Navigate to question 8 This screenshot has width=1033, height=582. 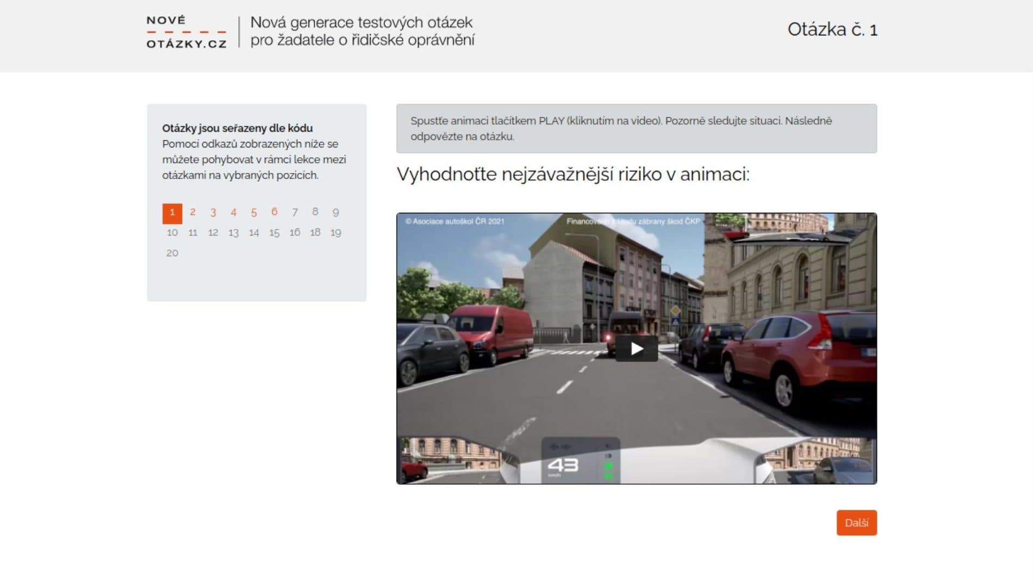[x=314, y=212]
